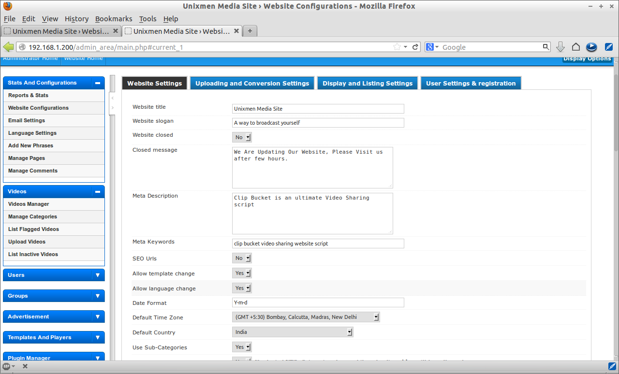
Task: Open the Default Time Zone dropdown
Action: (x=306, y=317)
